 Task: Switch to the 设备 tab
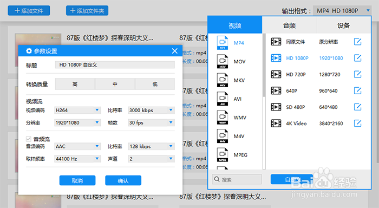[x=343, y=25]
